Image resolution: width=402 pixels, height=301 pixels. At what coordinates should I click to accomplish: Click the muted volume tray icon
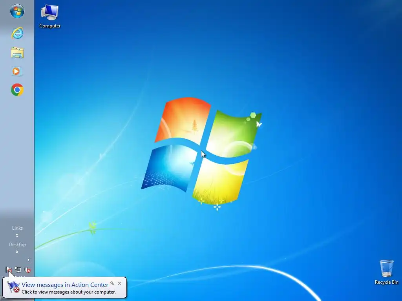[x=27, y=270]
